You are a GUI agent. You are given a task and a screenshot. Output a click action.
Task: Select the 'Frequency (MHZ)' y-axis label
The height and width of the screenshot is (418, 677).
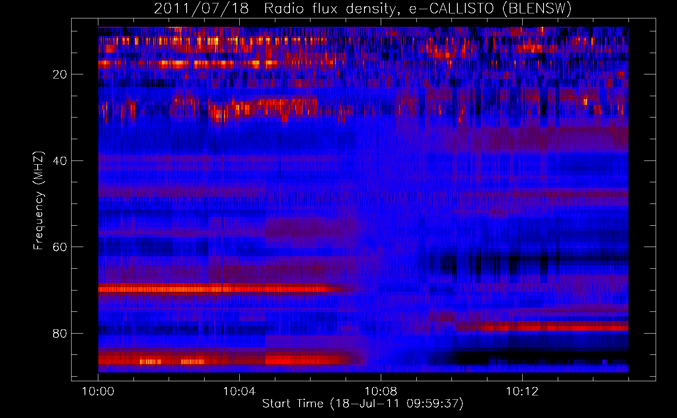point(38,201)
